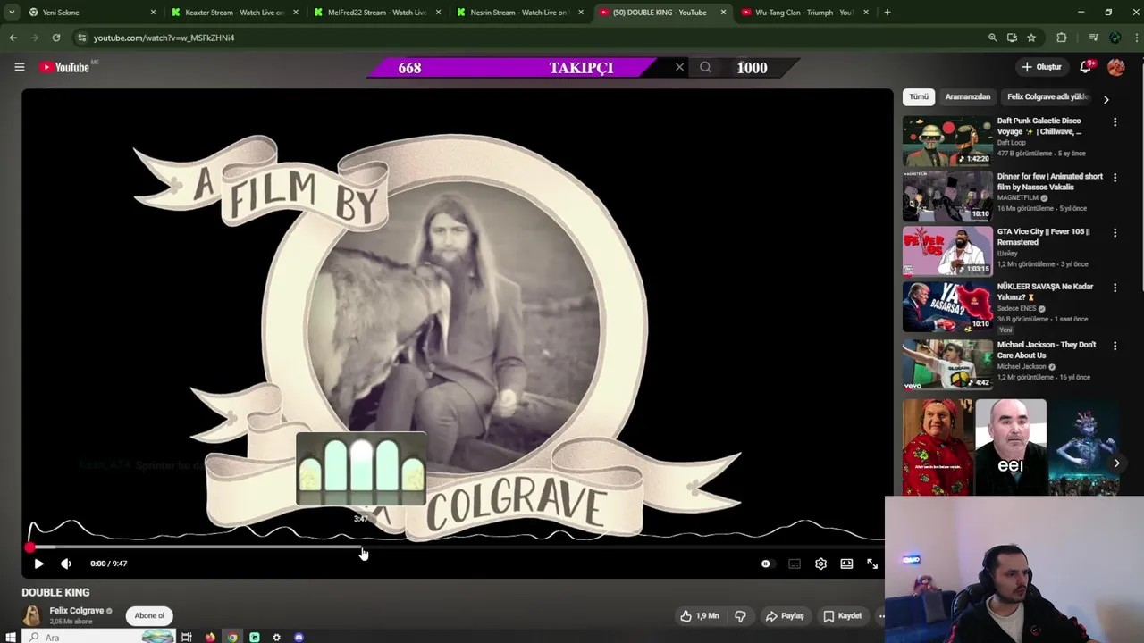The width and height of the screenshot is (1144, 643).
Task: Mute the video with the speaker icon
Action: (x=66, y=564)
